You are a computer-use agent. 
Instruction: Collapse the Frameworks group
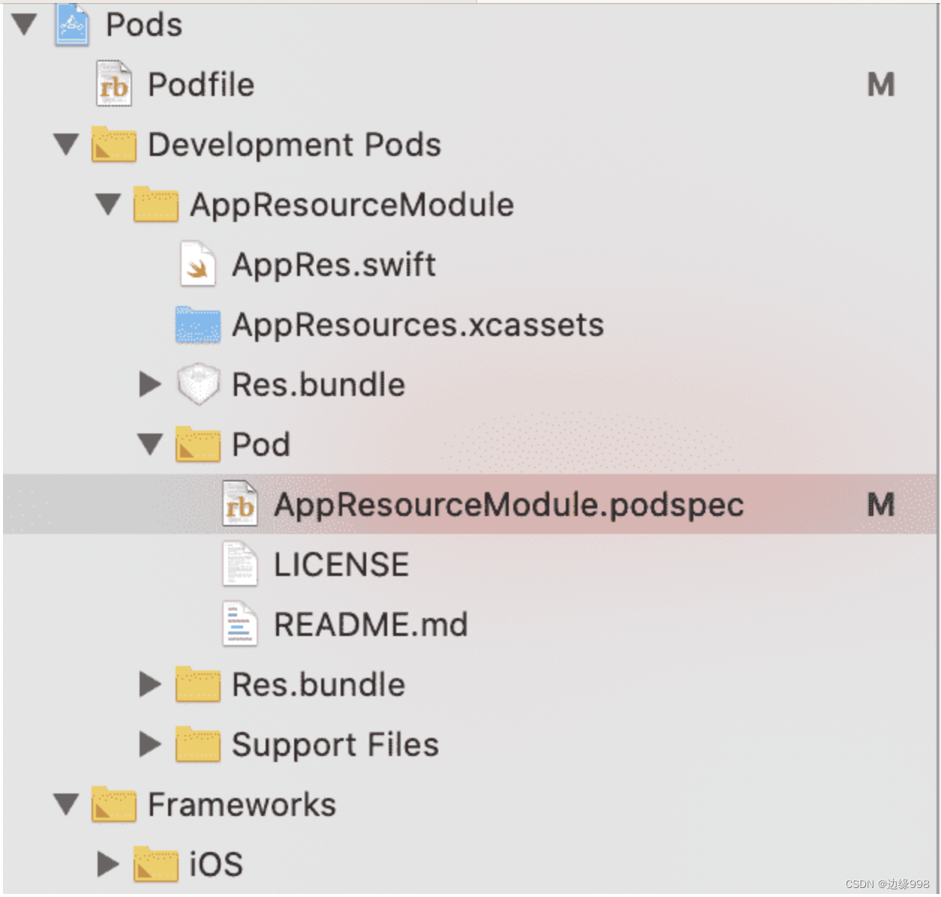67,804
